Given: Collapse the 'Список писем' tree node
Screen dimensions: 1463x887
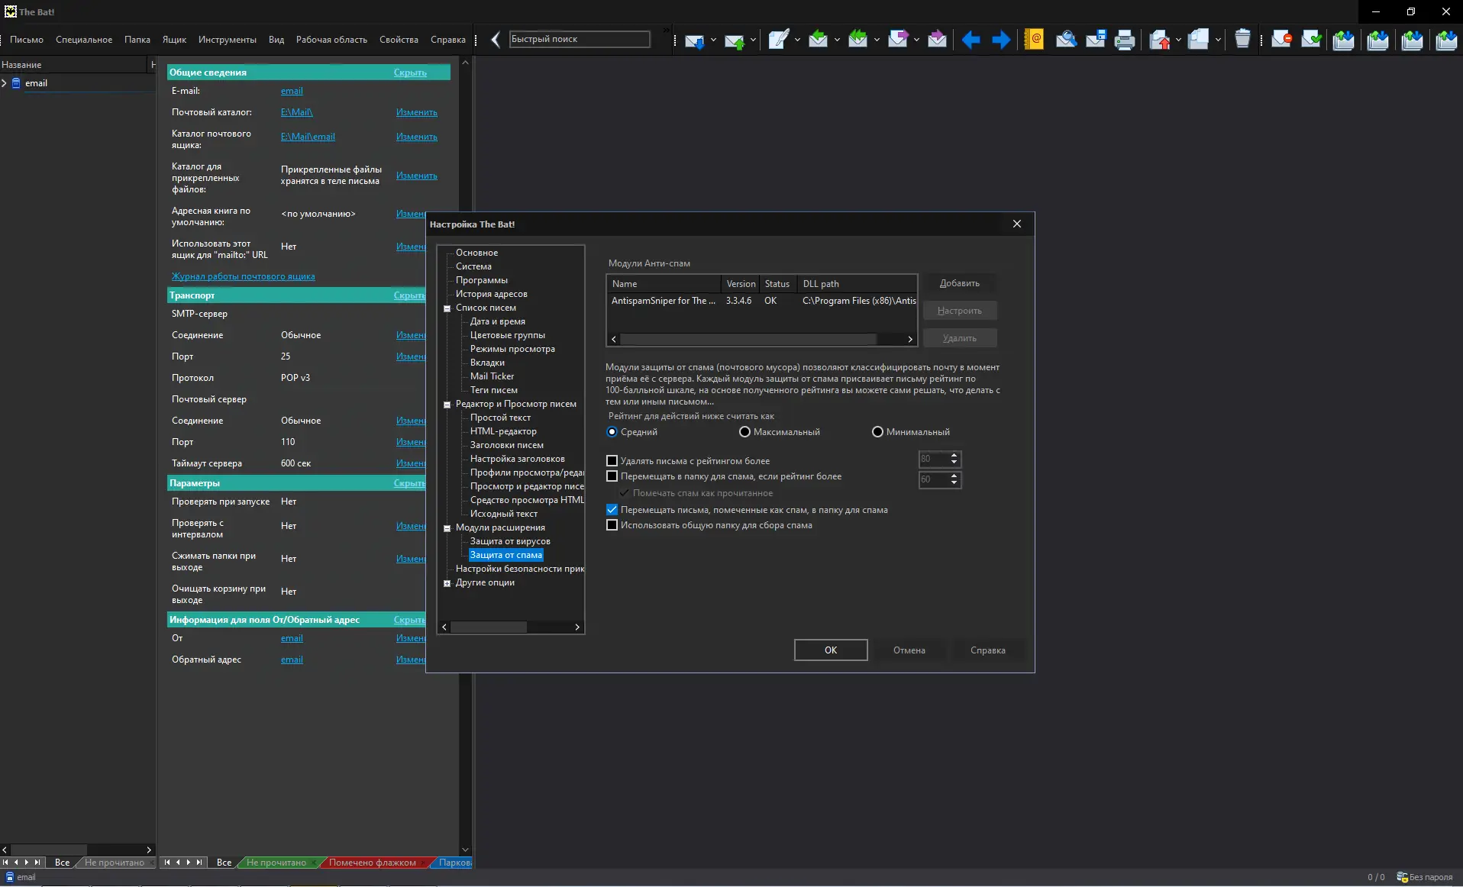Looking at the screenshot, I should click(x=447, y=308).
